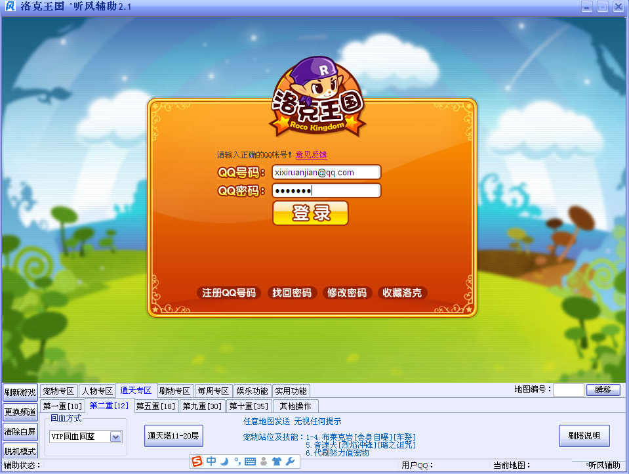Click the Sogou user account icon
629x474 pixels.
(264, 462)
